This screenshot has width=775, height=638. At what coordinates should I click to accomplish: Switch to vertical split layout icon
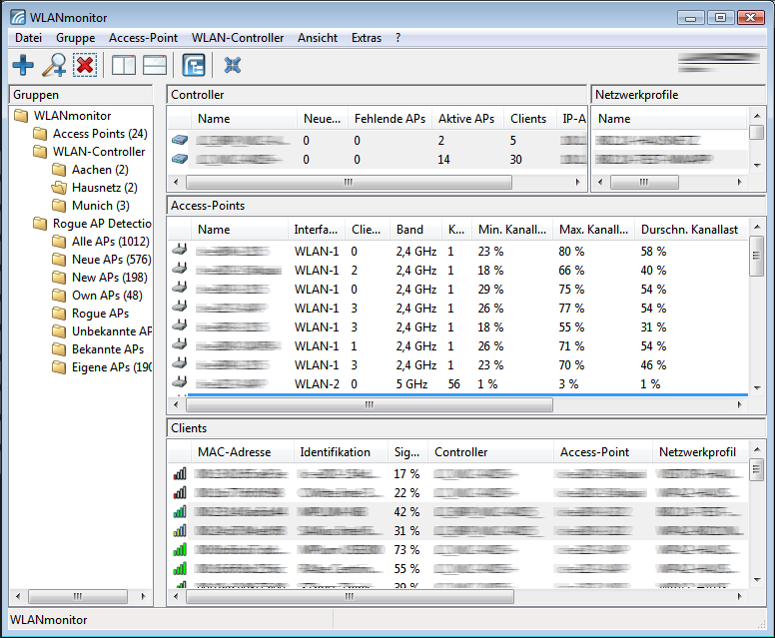[x=124, y=66]
